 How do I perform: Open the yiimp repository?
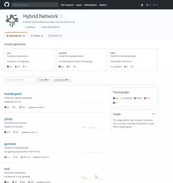pos(8,119)
